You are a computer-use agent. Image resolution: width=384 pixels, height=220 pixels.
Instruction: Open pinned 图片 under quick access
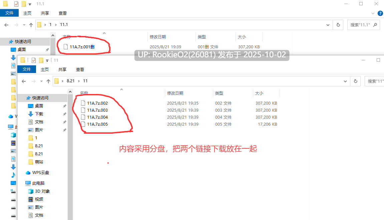(39, 130)
